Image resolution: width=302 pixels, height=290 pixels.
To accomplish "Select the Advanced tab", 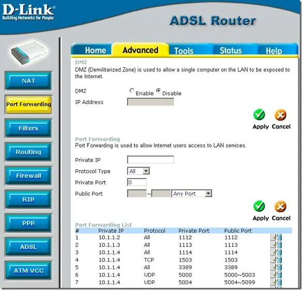I will pyautogui.click(x=141, y=50).
